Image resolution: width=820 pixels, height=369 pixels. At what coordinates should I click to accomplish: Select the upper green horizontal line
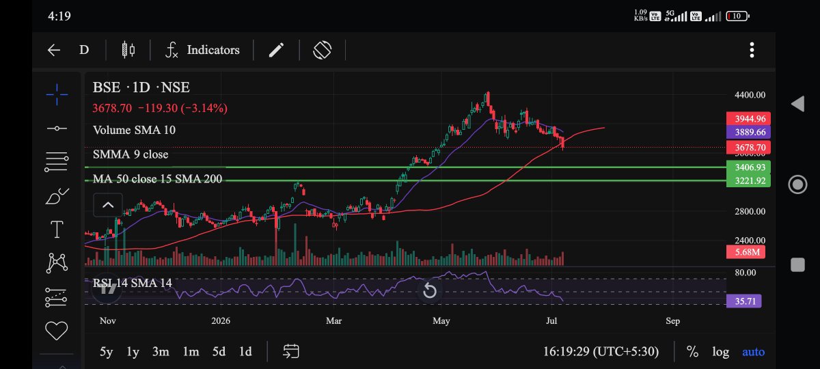click(x=405, y=167)
